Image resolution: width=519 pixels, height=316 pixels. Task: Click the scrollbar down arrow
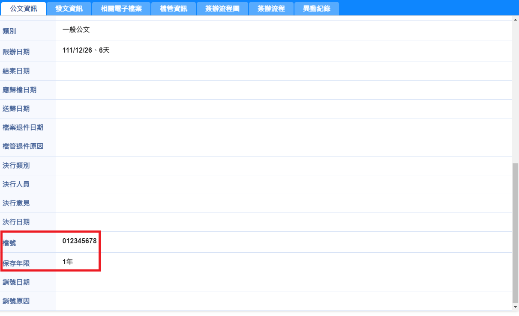[x=516, y=307]
